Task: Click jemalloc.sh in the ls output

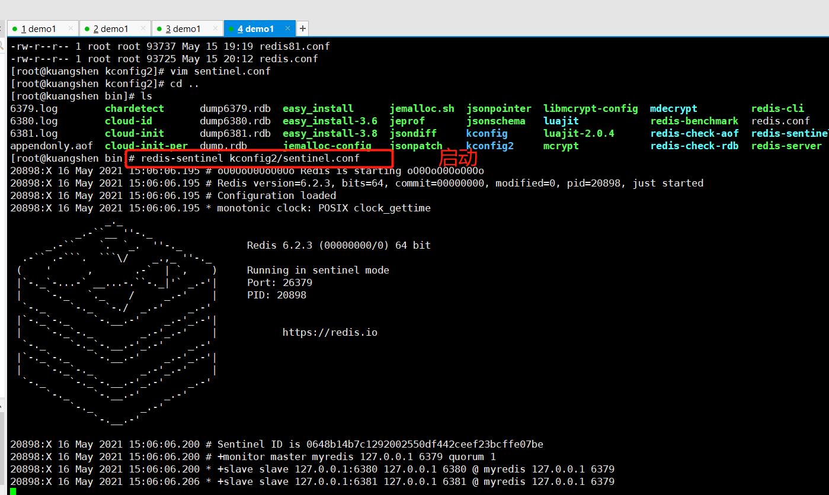Action: (422, 108)
